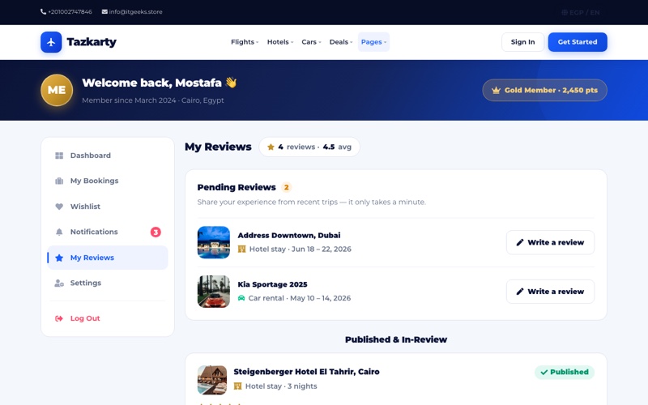Image resolution: width=648 pixels, height=405 pixels.
Task: Click the Address Downtown, Dubai title
Action: (x=289, y=236)
